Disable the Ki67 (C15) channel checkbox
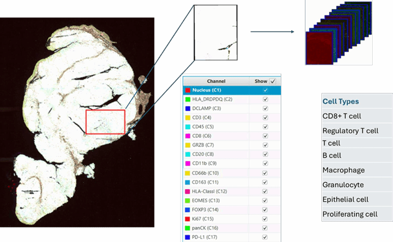This screenshot has height=242, width=393. coord(265,219)
